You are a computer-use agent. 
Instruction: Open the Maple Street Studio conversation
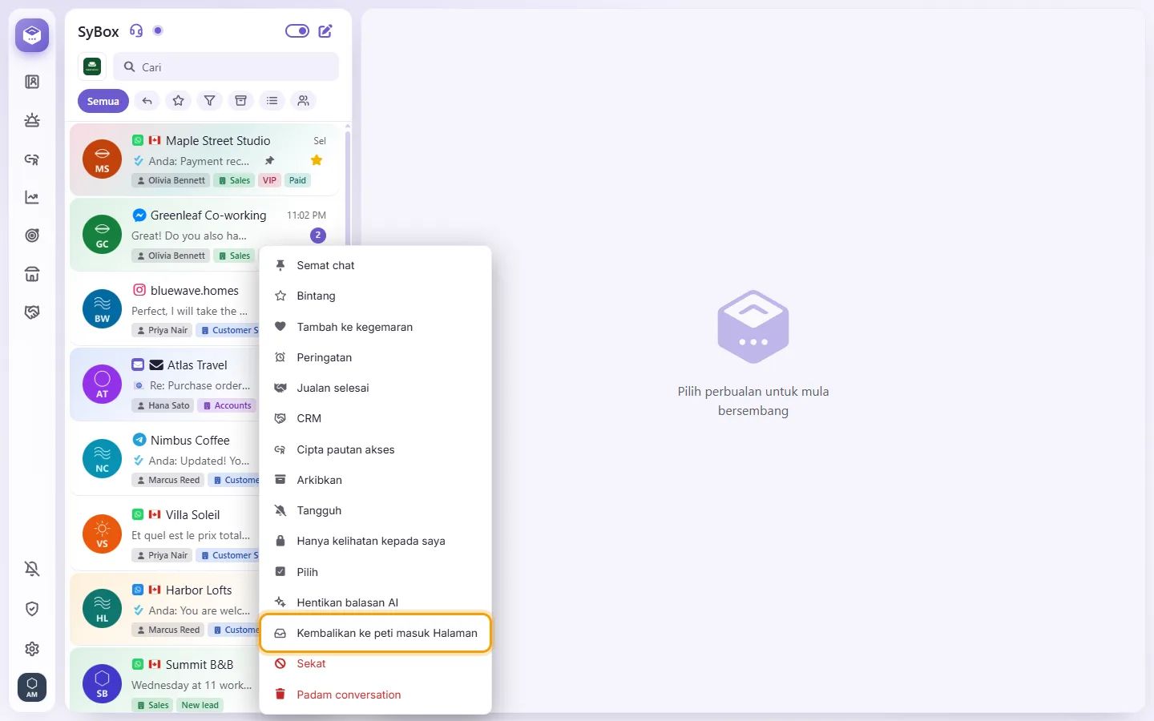[204, 159]
